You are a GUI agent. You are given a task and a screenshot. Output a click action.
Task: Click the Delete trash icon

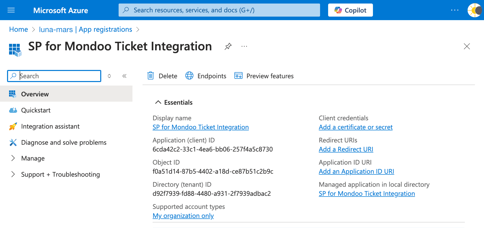coord(150,76)
